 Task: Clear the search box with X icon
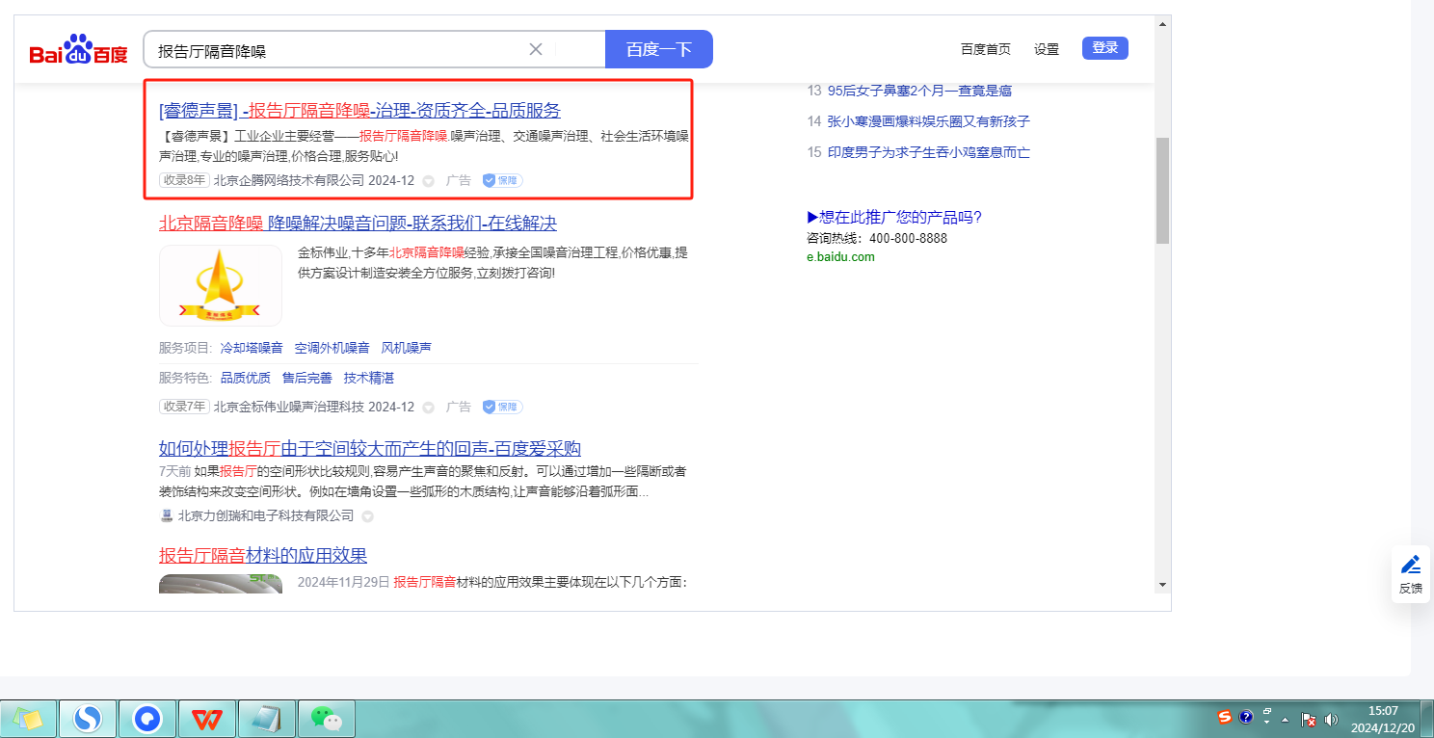536,49
